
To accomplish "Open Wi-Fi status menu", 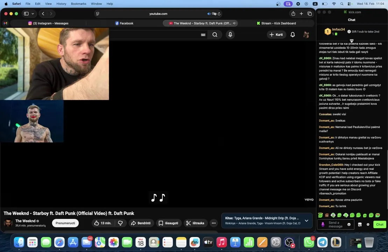I will 334,4.
